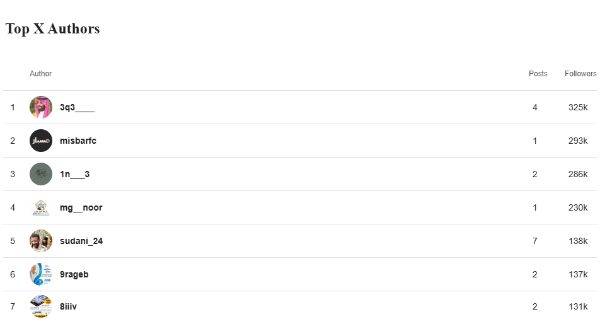Screen dimensions: 600x331
Task: Sort by the Author column header
Action: 40,74
